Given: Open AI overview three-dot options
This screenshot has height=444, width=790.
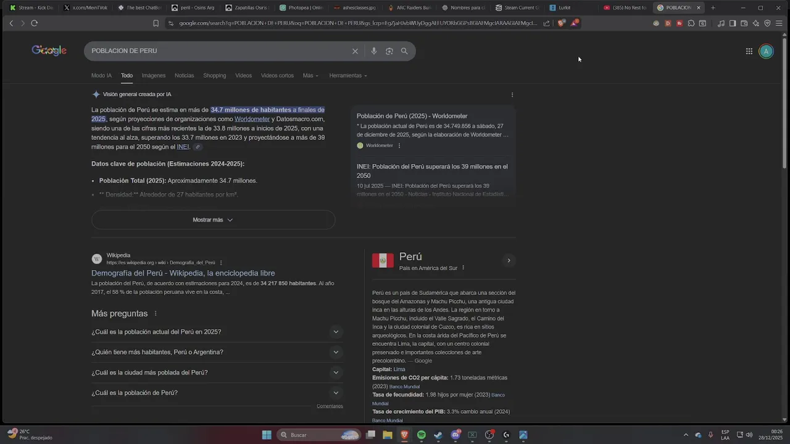Looking at the screenshot, I should (x=512, y=95).
